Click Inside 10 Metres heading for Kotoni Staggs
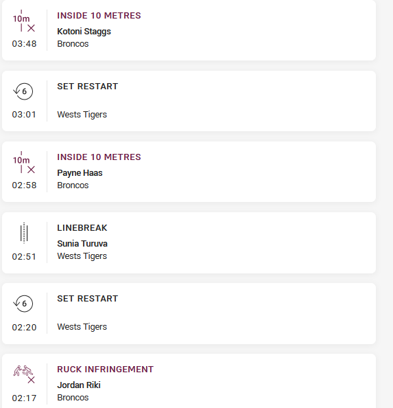The image size is (393, 408). click(99, 16)
